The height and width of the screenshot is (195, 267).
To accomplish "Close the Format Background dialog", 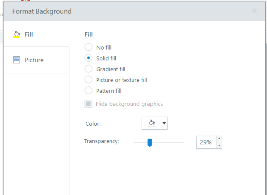I will click(x=254, y=11).
